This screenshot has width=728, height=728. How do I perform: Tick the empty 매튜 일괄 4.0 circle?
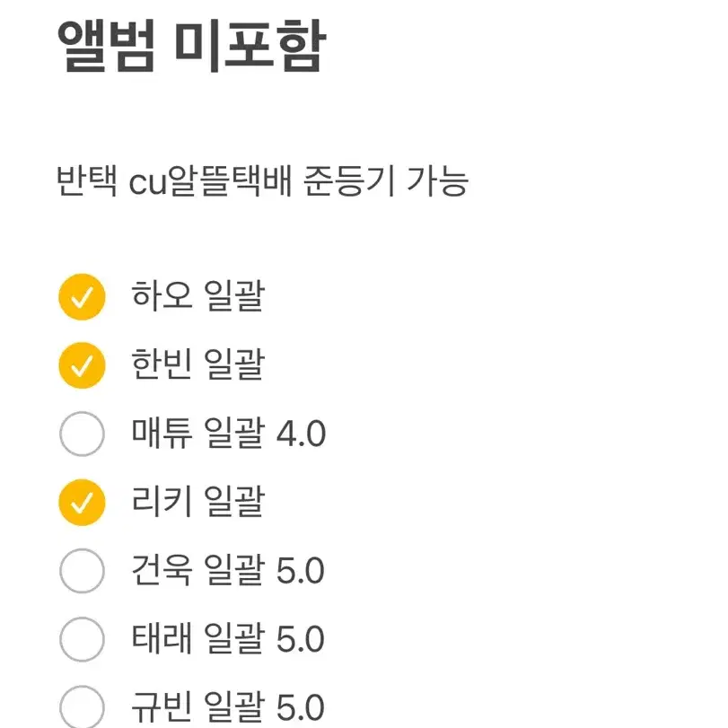tap(82, 434)
